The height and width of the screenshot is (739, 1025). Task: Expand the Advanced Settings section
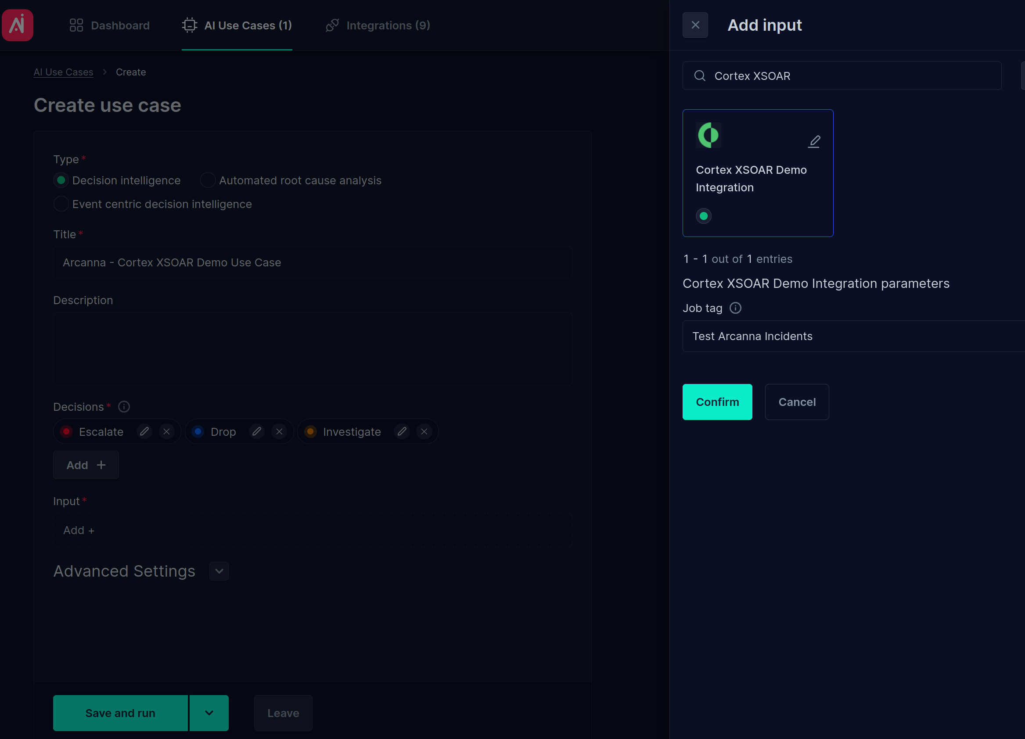219,571
